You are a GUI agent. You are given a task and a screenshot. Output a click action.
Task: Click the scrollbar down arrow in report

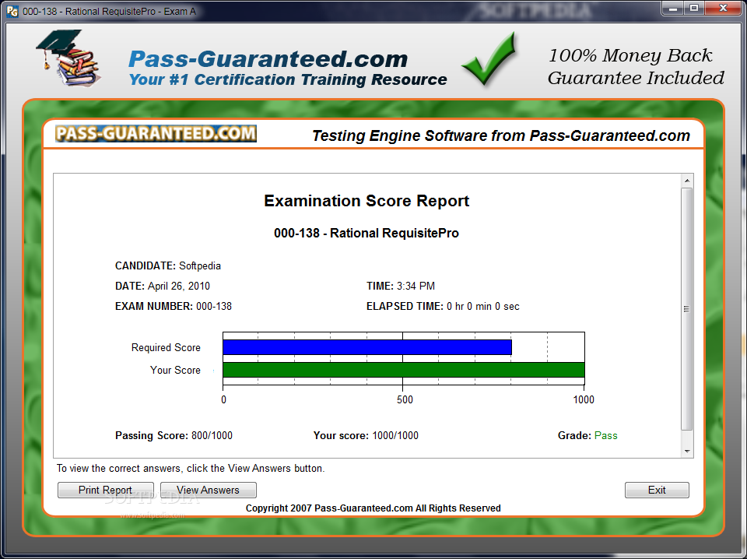coord(686,451)
